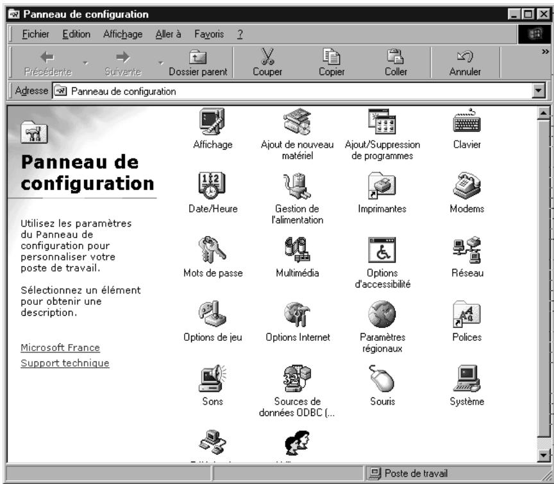The height and width of the screenshot is (484, 554).
Task: Click the vertical scrollbar thumb
Action: tap(543, 278)
